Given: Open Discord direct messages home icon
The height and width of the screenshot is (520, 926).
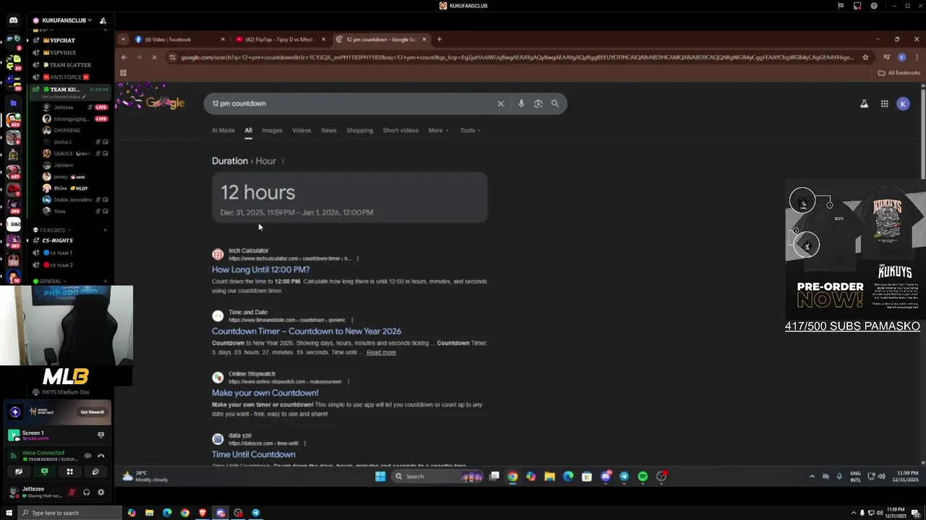Looking at the screenshot, I should tap(13, 20).
